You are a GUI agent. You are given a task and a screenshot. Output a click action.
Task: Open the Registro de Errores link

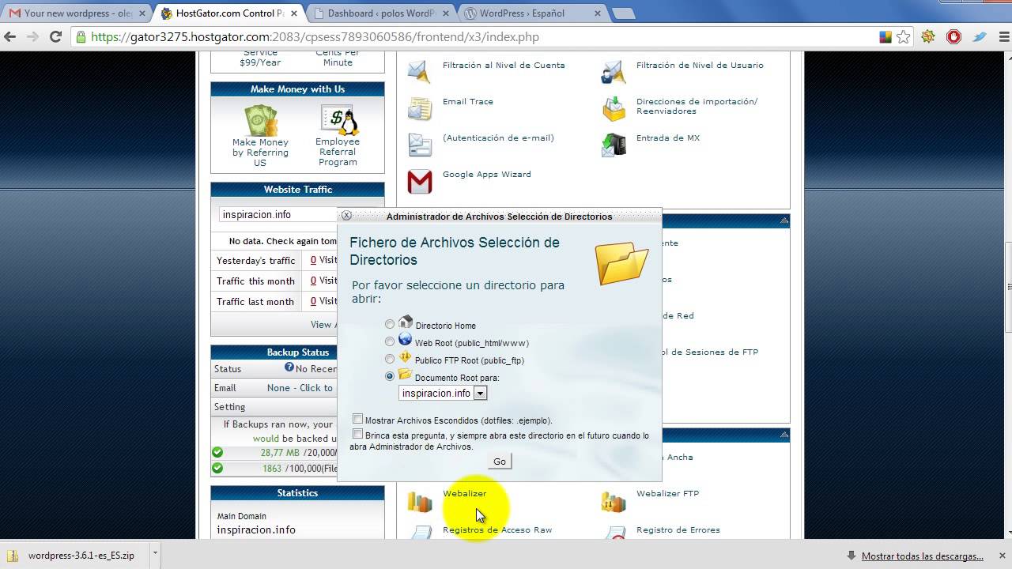click(678, 529)
